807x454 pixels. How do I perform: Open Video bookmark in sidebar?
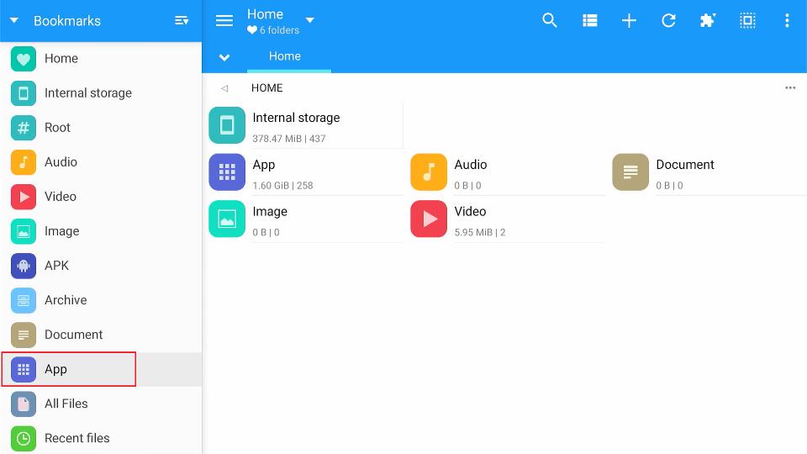(x=101, y=197)
